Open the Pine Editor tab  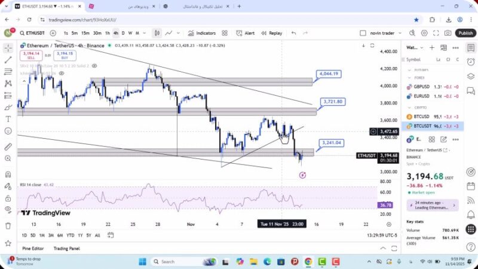pos(35,248)
